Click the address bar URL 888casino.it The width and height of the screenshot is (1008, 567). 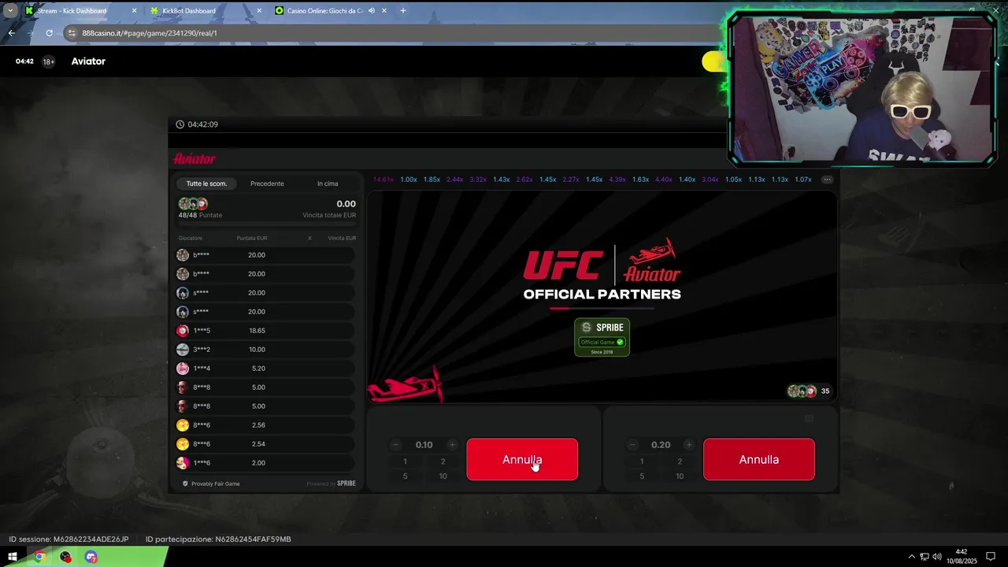pyautogui.click(x=150, y=33)
